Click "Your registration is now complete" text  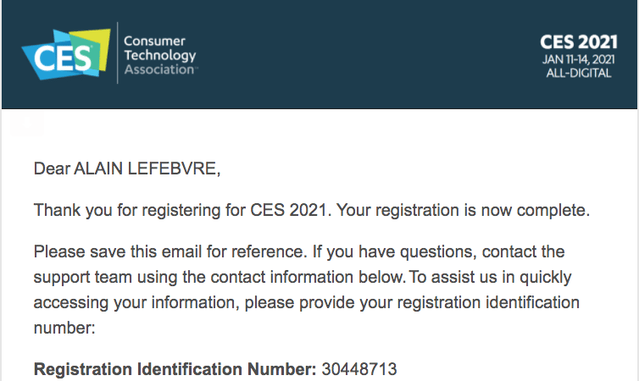click(463, 211)
